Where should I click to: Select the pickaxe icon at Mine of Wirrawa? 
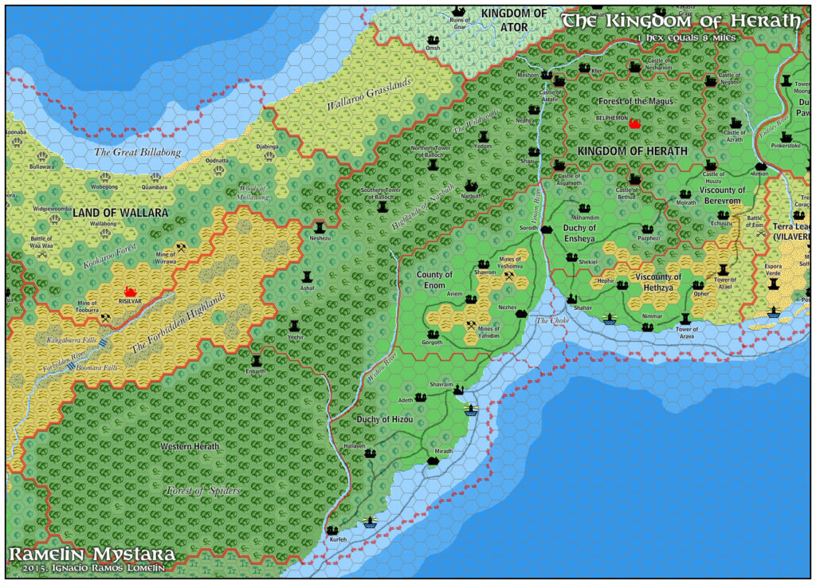click(x=181, y=249)
